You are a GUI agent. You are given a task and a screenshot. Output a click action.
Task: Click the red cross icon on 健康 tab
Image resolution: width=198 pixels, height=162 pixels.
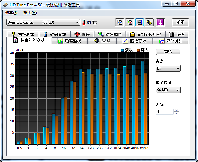pyautogui.click(x=77, y=34)
